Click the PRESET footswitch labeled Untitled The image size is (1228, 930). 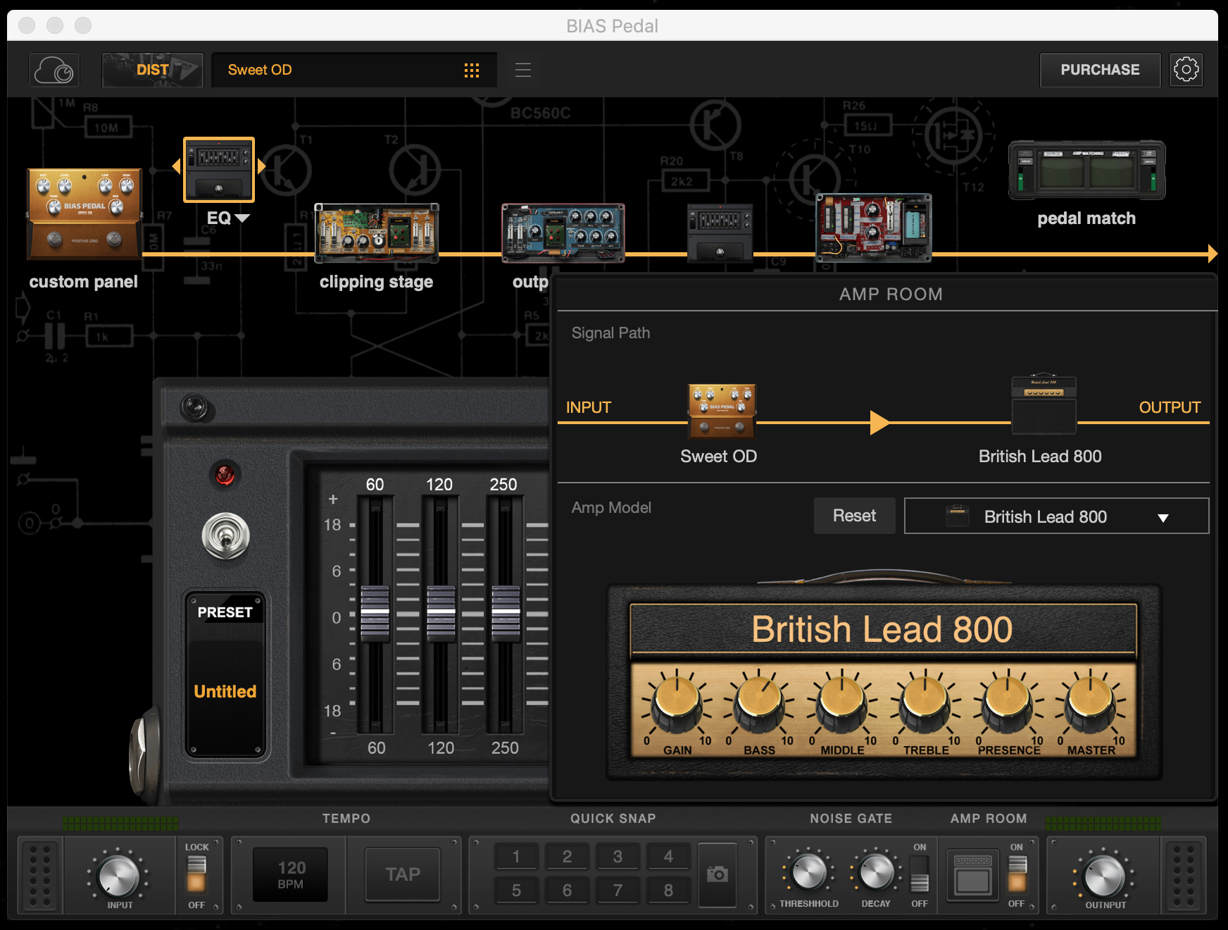pos(225,675)
